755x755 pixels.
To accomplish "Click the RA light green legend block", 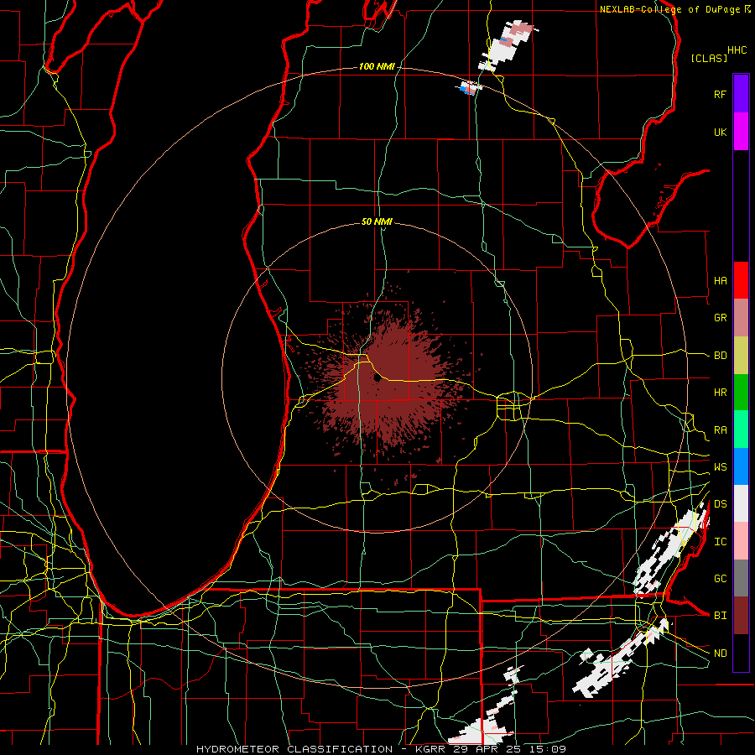I will tap(741, 429).
